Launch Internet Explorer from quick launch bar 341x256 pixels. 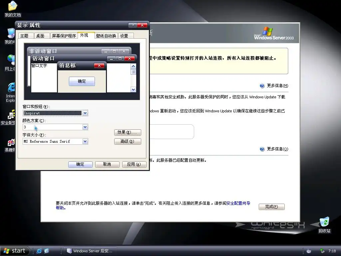tap(39, 251)
